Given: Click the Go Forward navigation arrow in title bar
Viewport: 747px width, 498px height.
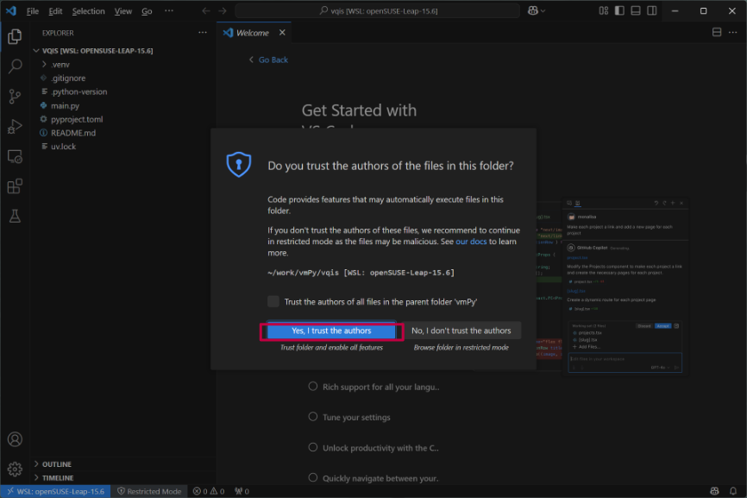Looking at the screenshot, I should click(223, 10).
